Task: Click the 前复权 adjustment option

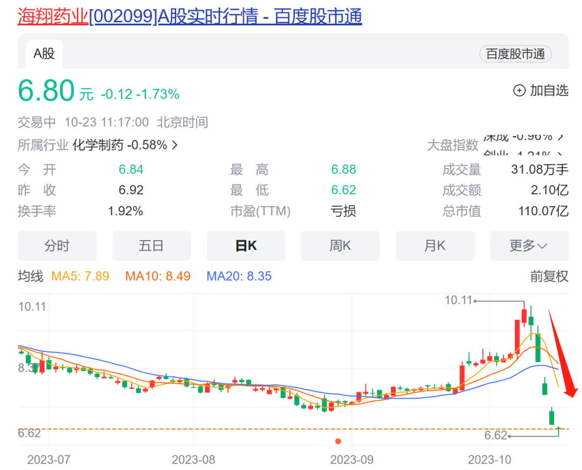Action: (549, 276)
